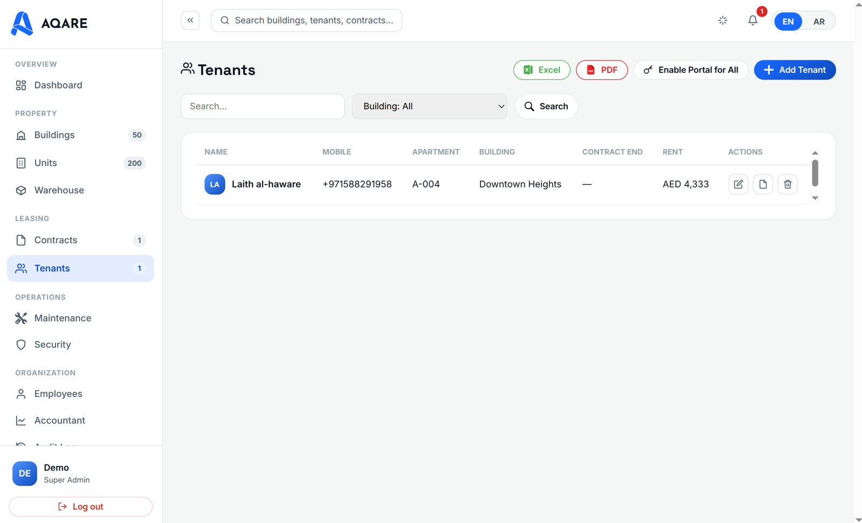The height and width of the screenshot is (523, 862).
Task: Click Add Tenant button
Action: coord(795,70)
